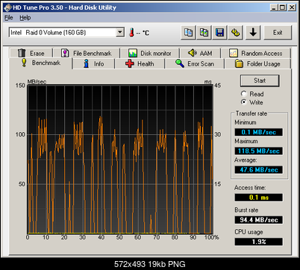
Task: Open the File menu
Action: (x=9, y=18)
